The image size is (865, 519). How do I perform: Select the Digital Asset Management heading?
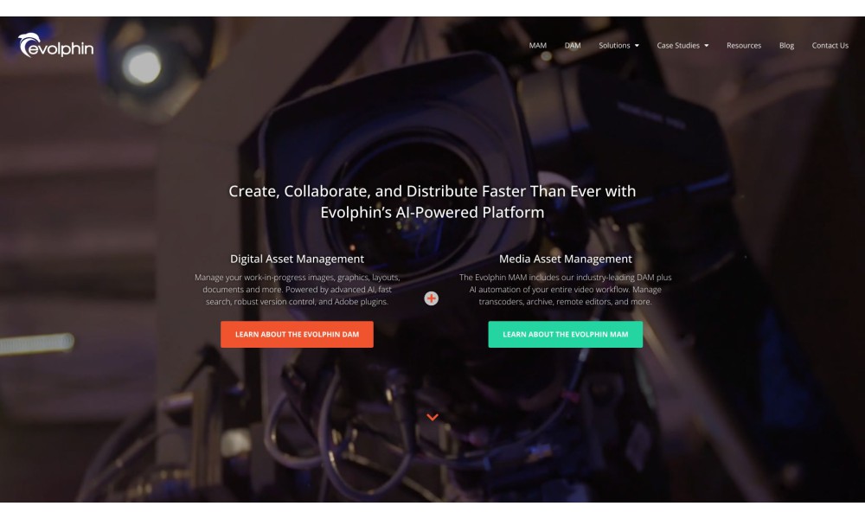[x=297, y=259]
